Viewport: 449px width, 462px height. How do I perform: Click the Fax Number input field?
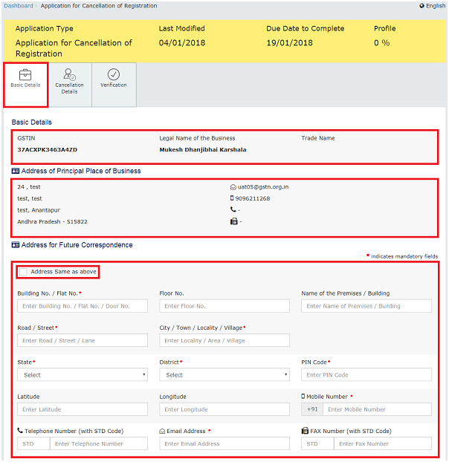coord(383,443)
